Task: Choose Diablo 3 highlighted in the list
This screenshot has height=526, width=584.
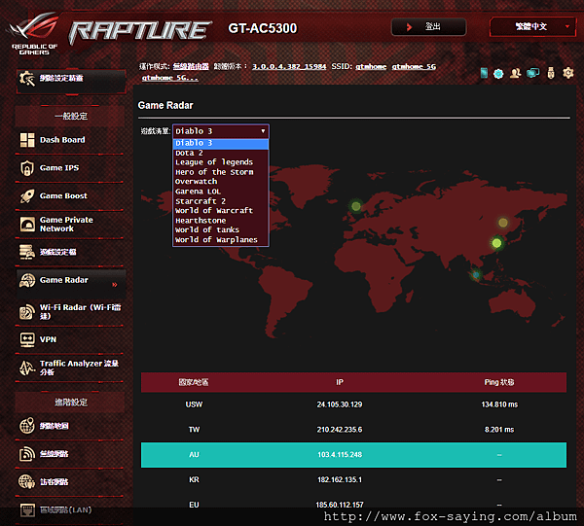Action: point(221,143)
